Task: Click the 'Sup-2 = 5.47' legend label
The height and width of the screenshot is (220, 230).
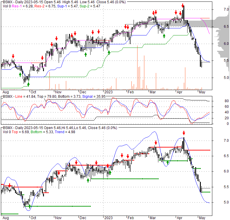Action: pyautogui.click(x=90, y=6)
